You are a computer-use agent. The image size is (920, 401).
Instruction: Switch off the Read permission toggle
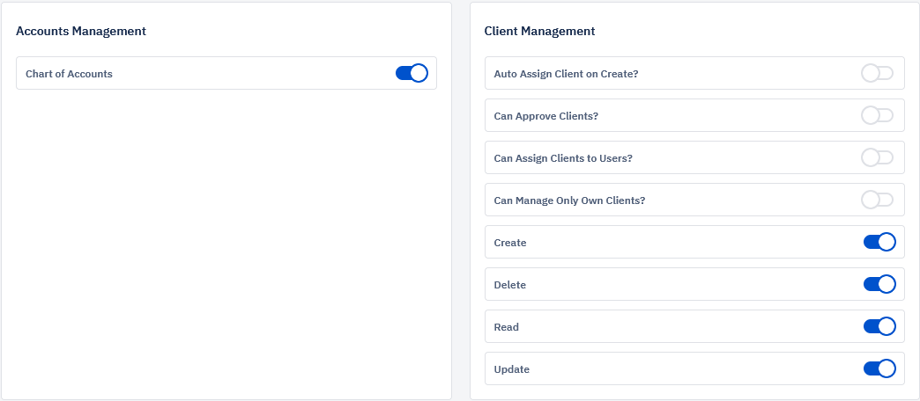(x=879, y=326)
